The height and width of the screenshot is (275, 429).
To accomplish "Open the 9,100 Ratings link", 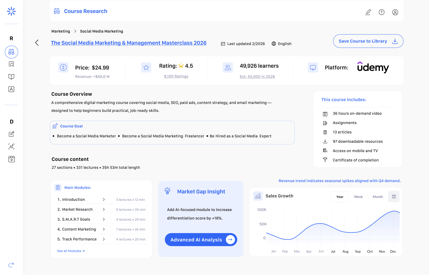I will (176, 76).
